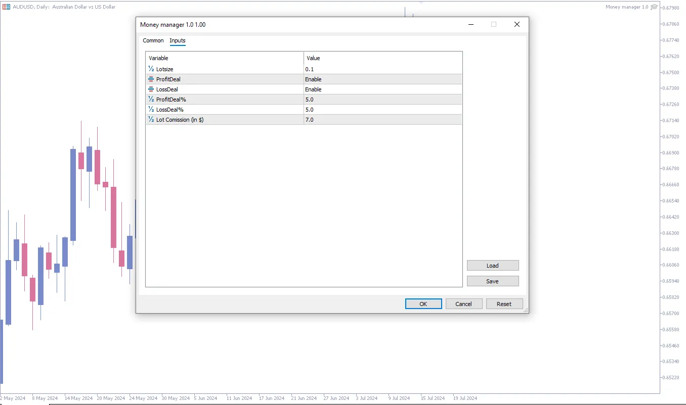Click the ProfitDeal enum icon
686x405 pixels.
pyautogui.click(x=151, y=79)
